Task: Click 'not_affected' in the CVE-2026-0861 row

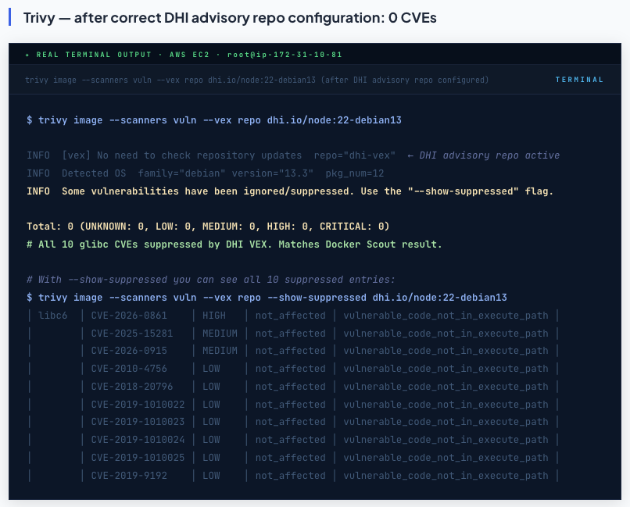Action: 291,316
